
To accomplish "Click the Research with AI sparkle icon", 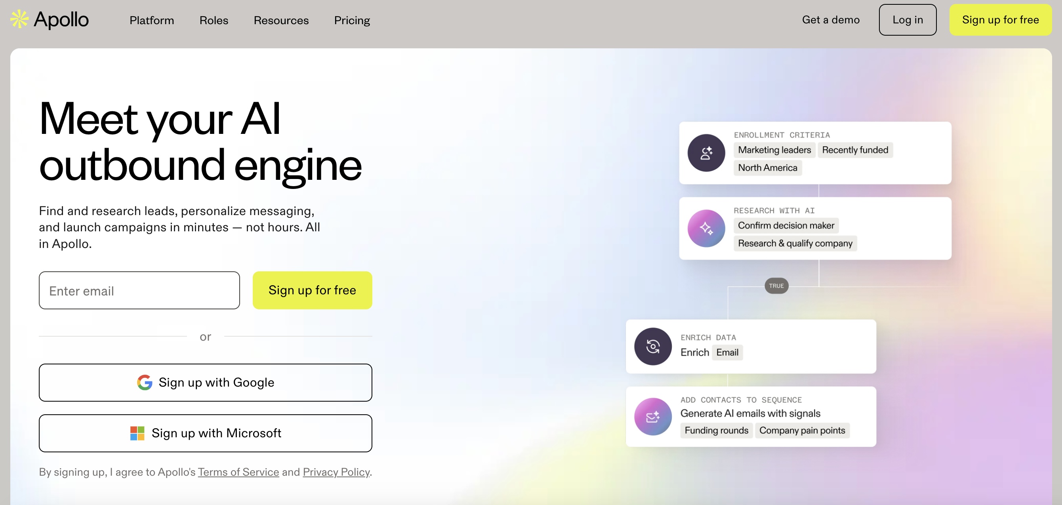I will point(706,229).
